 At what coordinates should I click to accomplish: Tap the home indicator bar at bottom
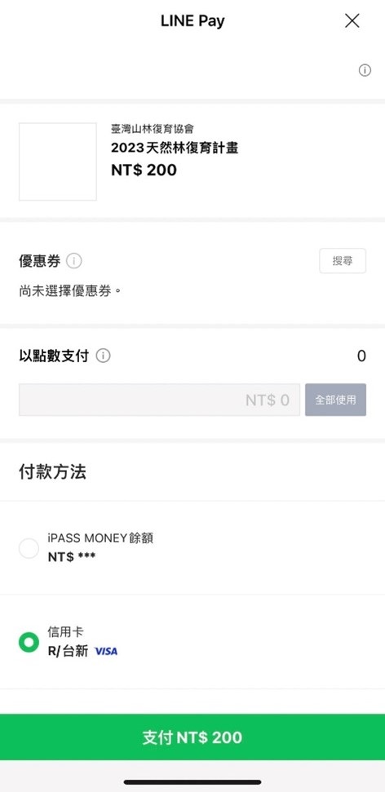pos(192,782)
